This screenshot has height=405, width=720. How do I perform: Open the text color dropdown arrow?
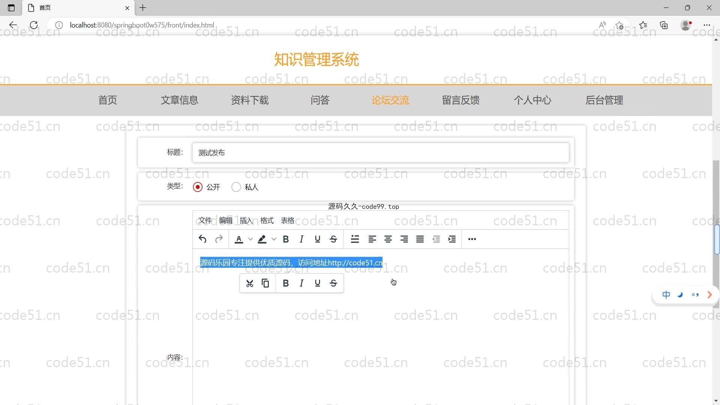tap(250, 239)
